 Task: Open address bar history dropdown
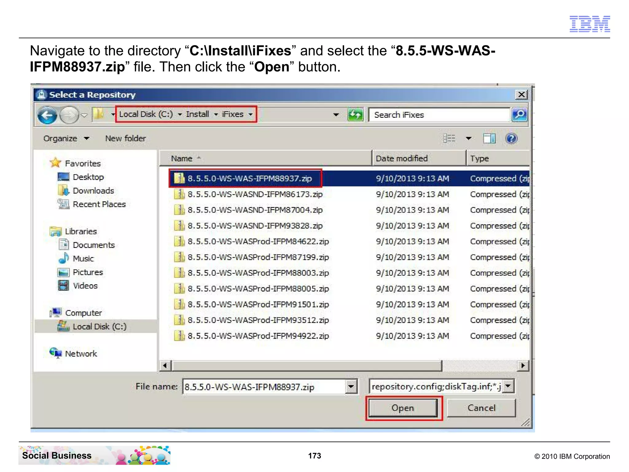(x=336, y=115)
